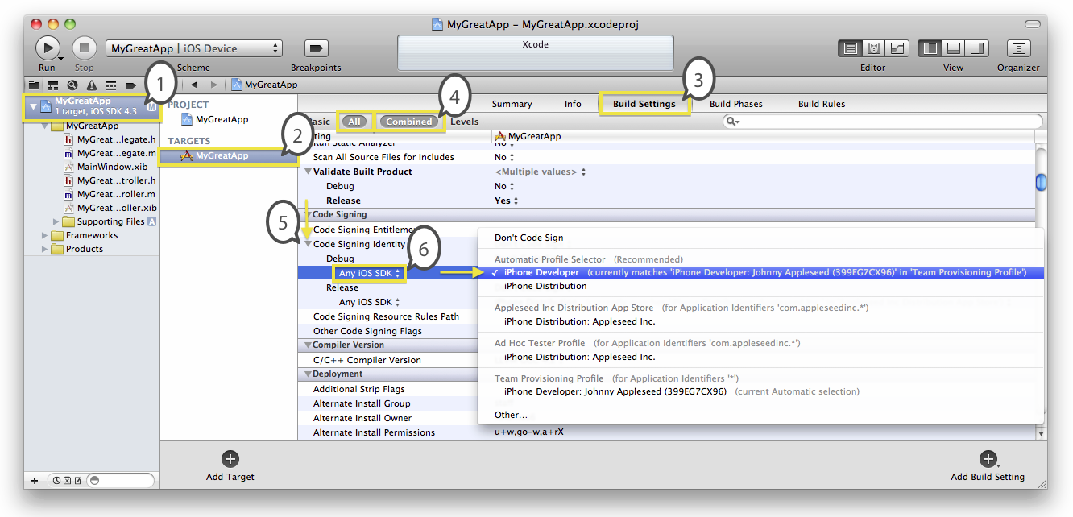The image size is (1073, 517).
Task: Switch to the Build Phases tab
Action: point(735,104)
